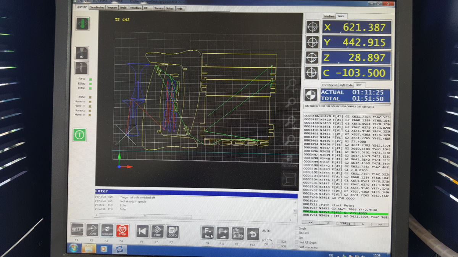Click the REDRAW icon in bottom toolbar
The width and height of the screenshot is (458, 257).
[x=107, y=230]
